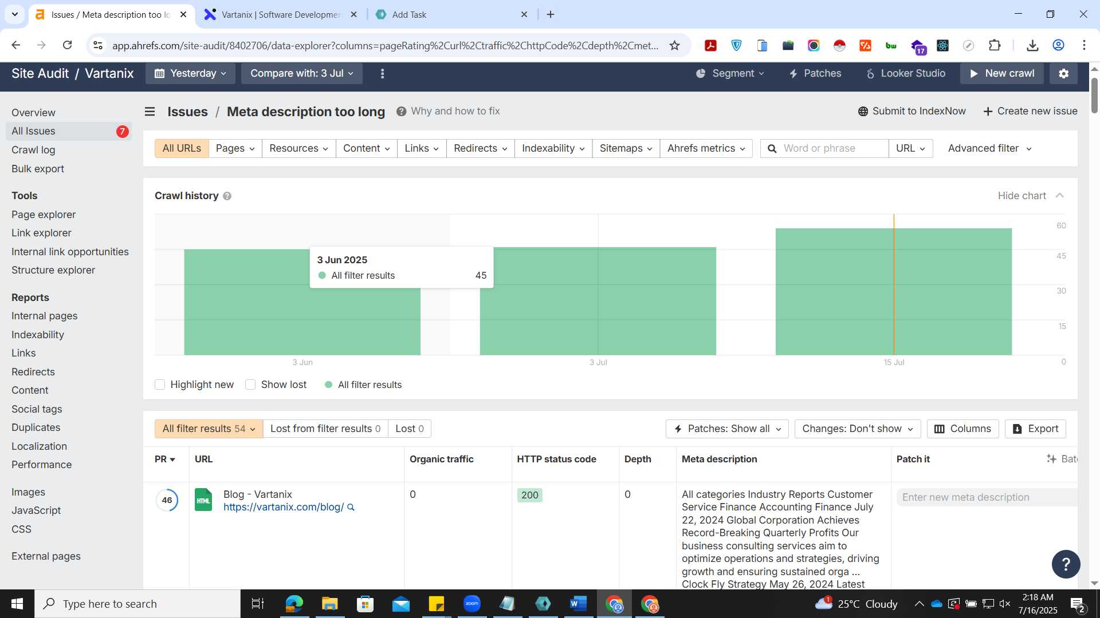Open the Windows Start menu
This screenshot has height=618, width=1100.
[x=17, y=604]
